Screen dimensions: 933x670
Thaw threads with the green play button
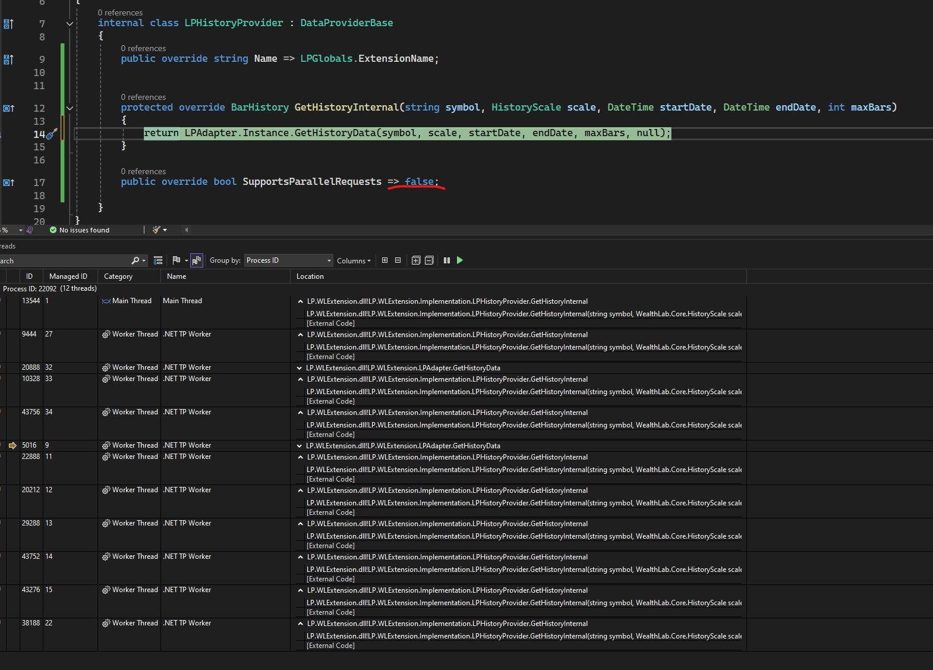(x=459, y=260)
